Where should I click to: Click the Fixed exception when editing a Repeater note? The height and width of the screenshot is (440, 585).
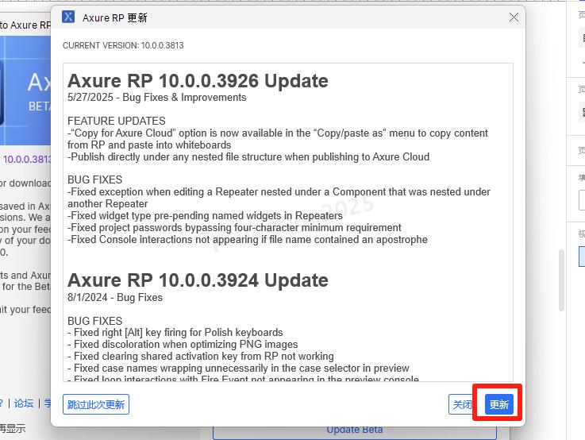tap(279, 198)
